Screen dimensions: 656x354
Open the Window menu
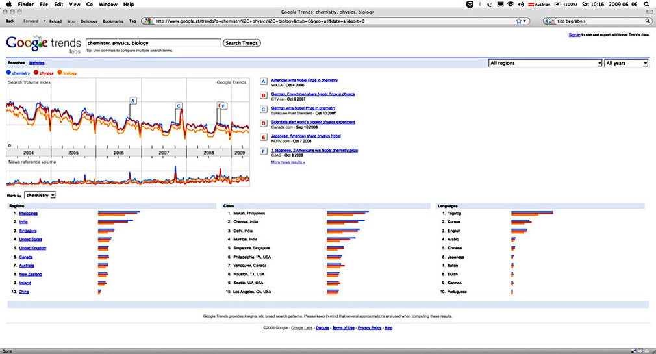click(108, 4)
